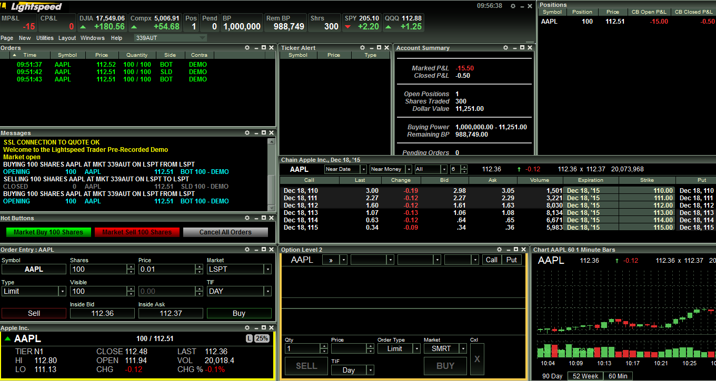Click BUY button in Option Level 2
Screen dimensions: 716x381
445,366
